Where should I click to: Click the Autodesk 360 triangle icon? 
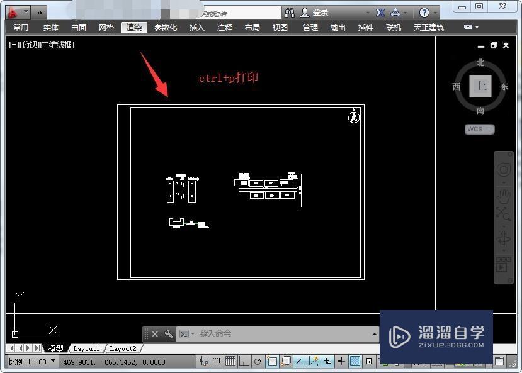point(395,13)
